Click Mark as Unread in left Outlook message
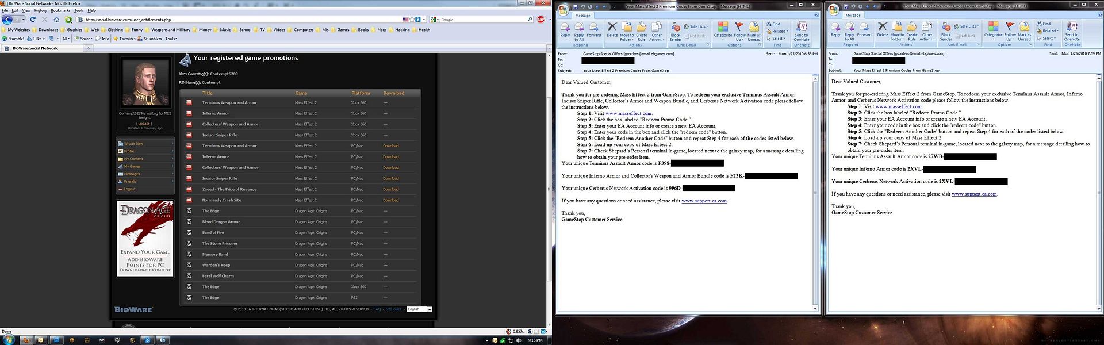The image size is (1104, 345). coord(754,31)
